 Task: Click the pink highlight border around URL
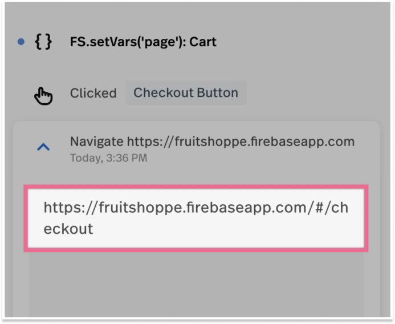(196, 187)
